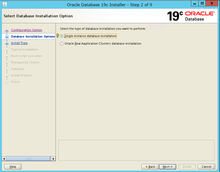Open the Help dialog
Screen dimensions: 220x172
coord(13,167)
